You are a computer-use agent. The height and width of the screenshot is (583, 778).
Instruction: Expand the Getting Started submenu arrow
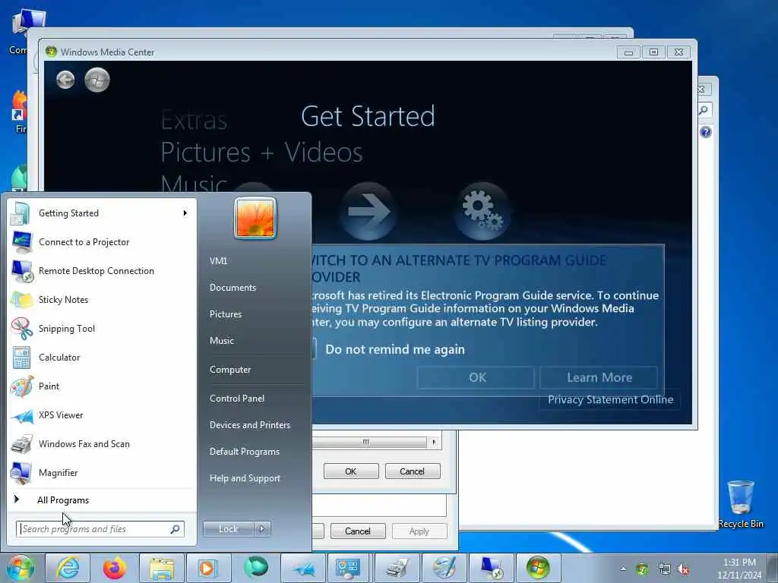point(185,213)
